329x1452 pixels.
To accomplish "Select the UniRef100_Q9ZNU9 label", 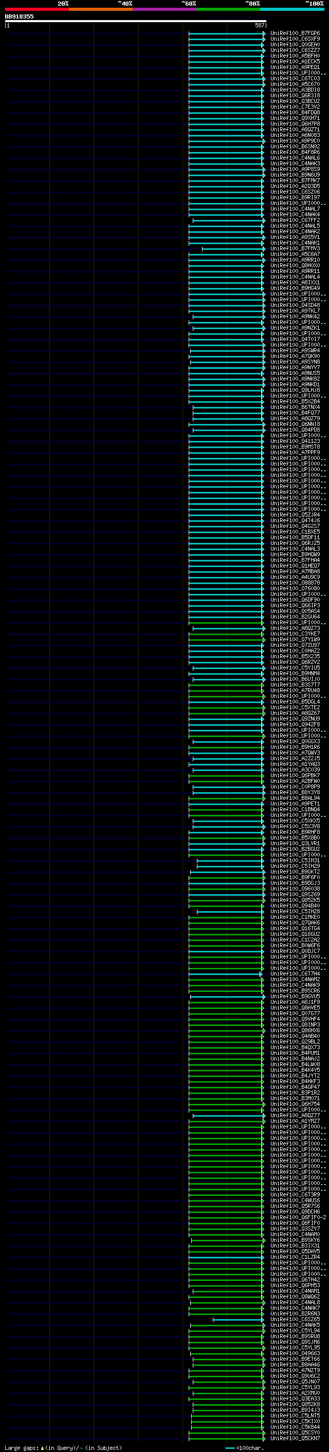I will click(295, 719).
